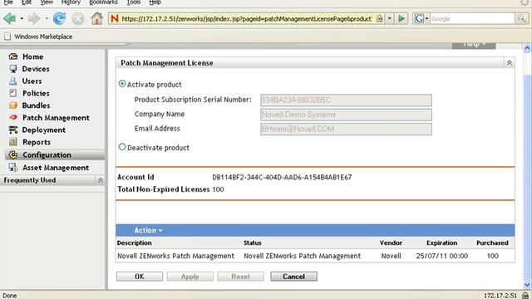
Task: Open the Home link in sidebar
Action: click(x=33, y=56)
